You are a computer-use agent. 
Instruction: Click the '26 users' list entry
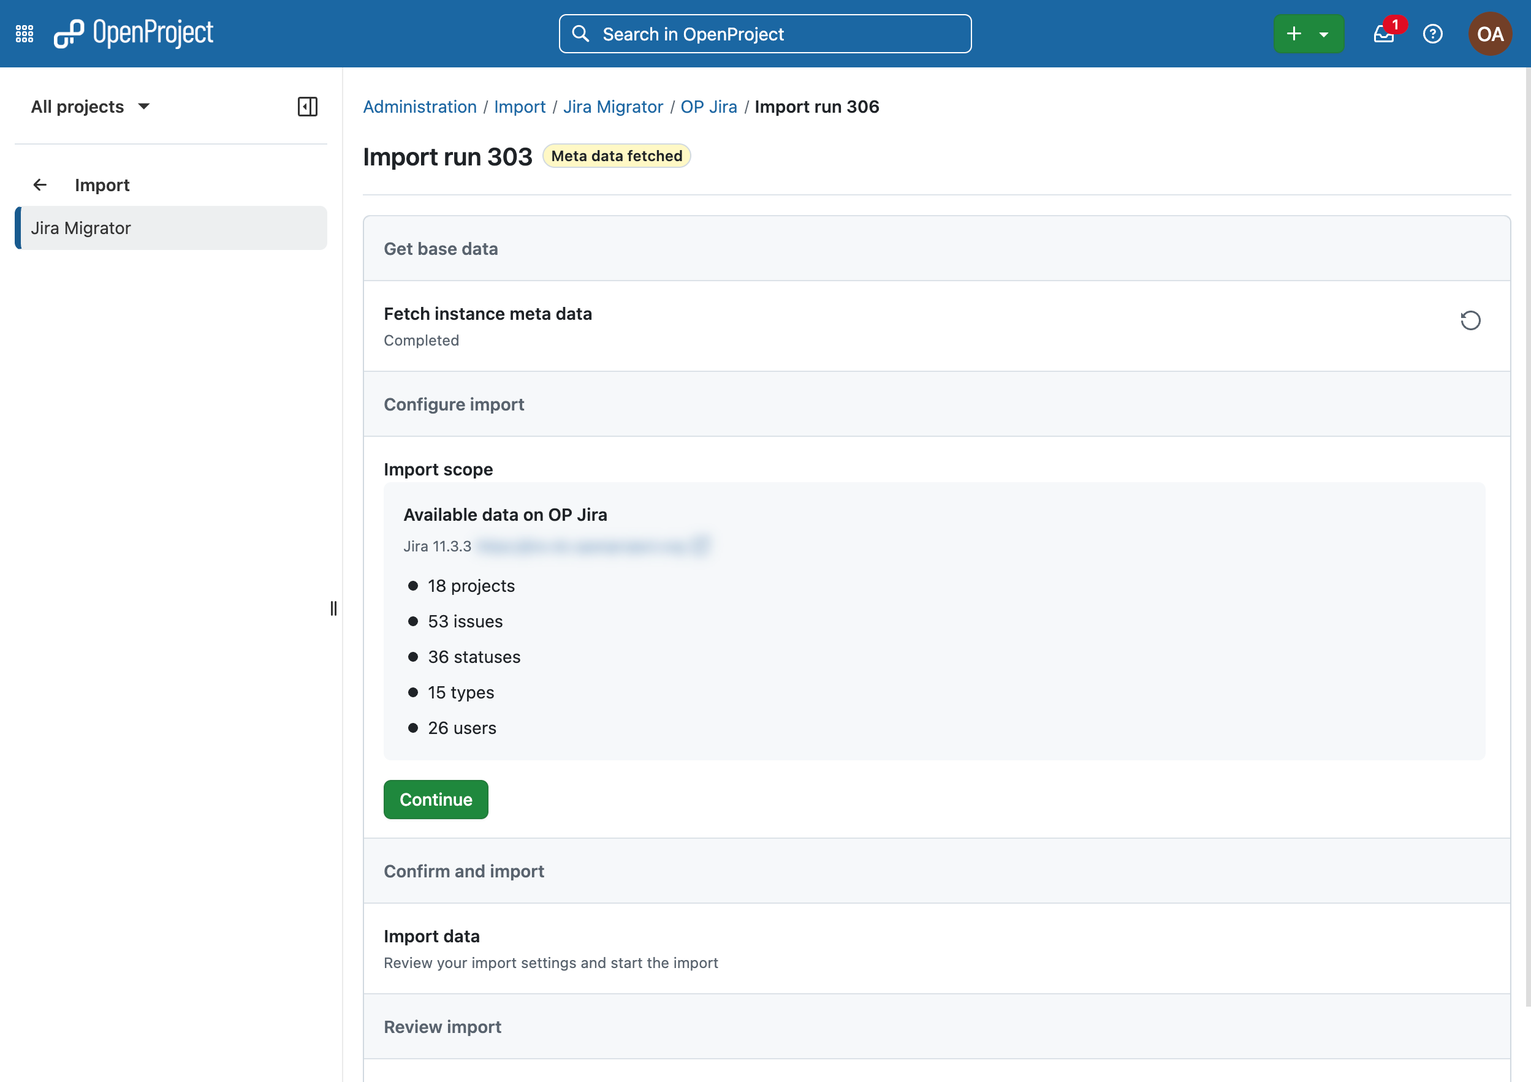click(x=462, y=728)
